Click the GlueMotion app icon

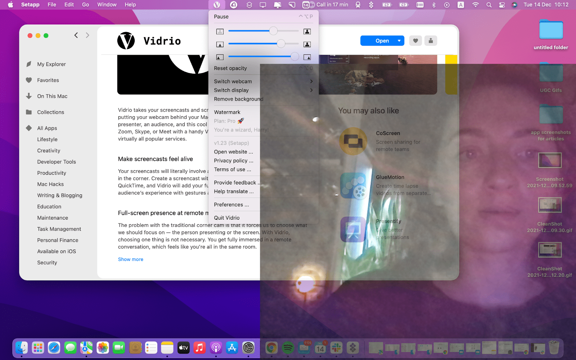353,185
